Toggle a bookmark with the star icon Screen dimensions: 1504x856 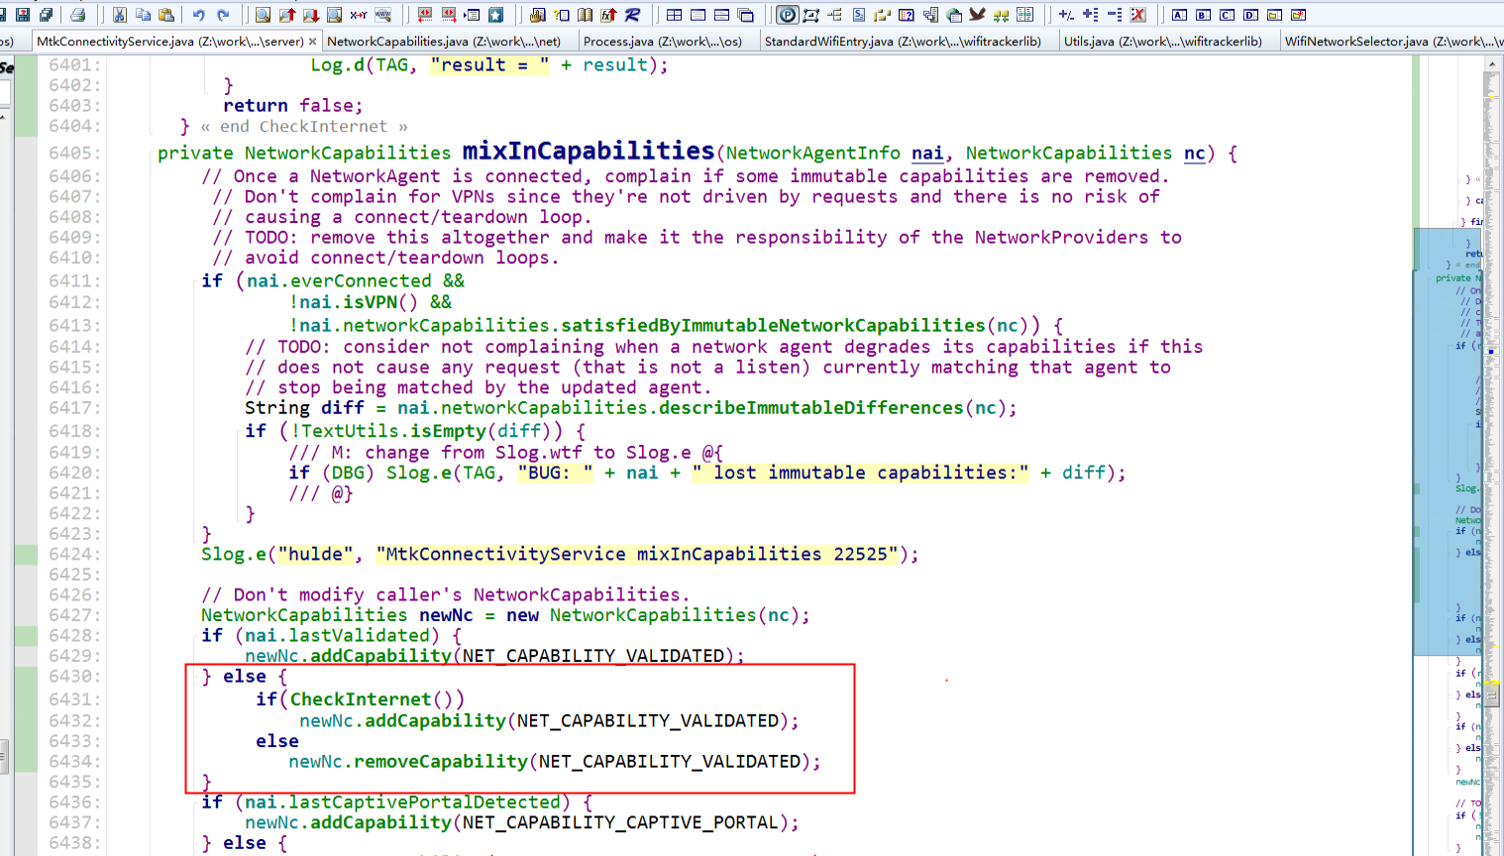click(495, 15)
